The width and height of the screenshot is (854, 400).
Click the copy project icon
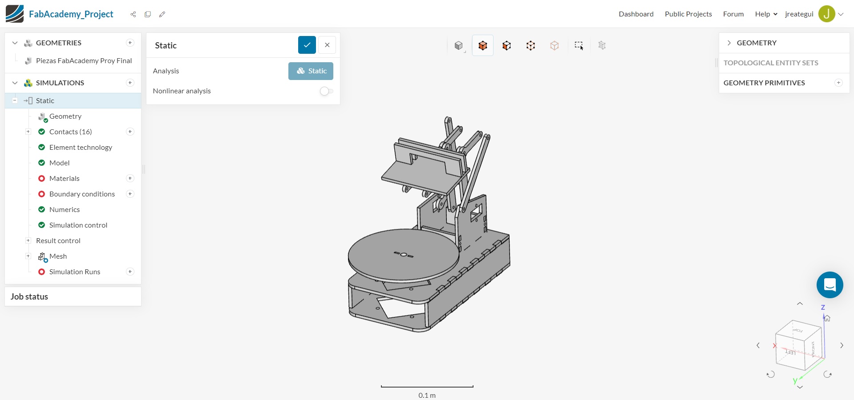[x=148, y=14]
